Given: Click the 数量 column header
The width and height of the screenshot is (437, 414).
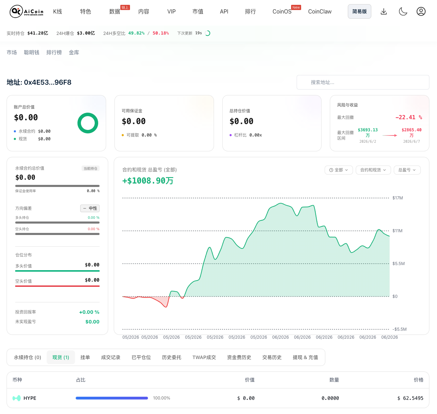Looking at the screenshot, I should coord(334,380).
